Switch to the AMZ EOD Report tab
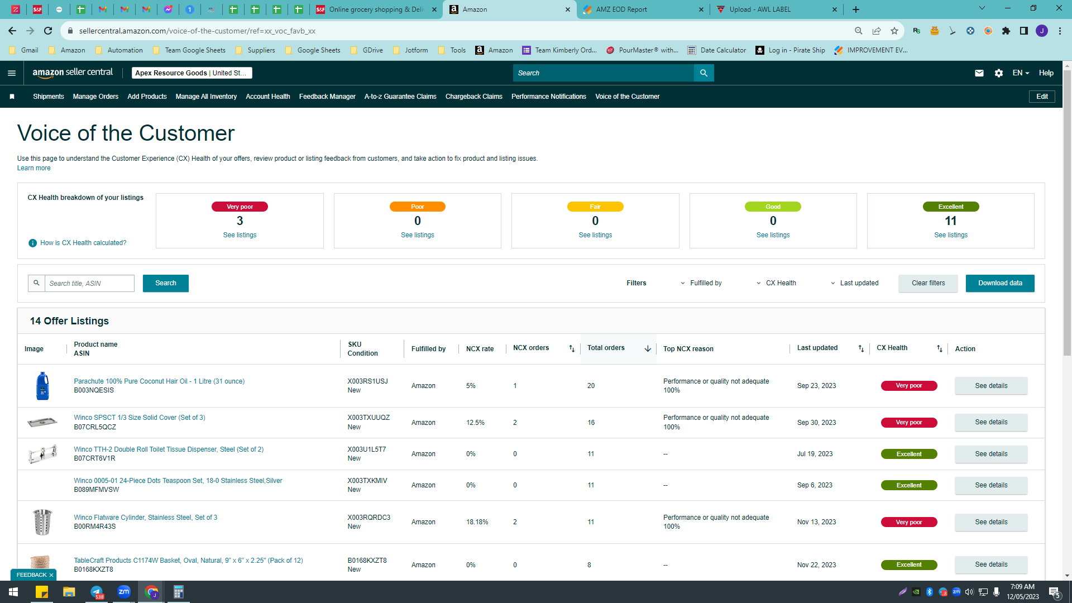1072x603 pixels. pos(642,9)
